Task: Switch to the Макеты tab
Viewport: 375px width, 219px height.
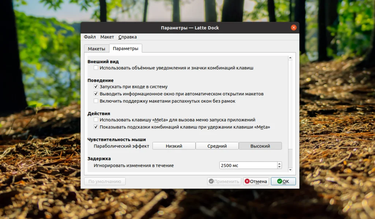Action: (97, 48)
